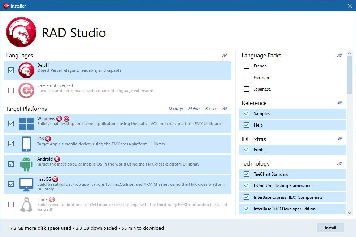The width and height of the screenshot is (356, 237).
Task: Select All in IDE Extras section
Action: click(339, 139)
